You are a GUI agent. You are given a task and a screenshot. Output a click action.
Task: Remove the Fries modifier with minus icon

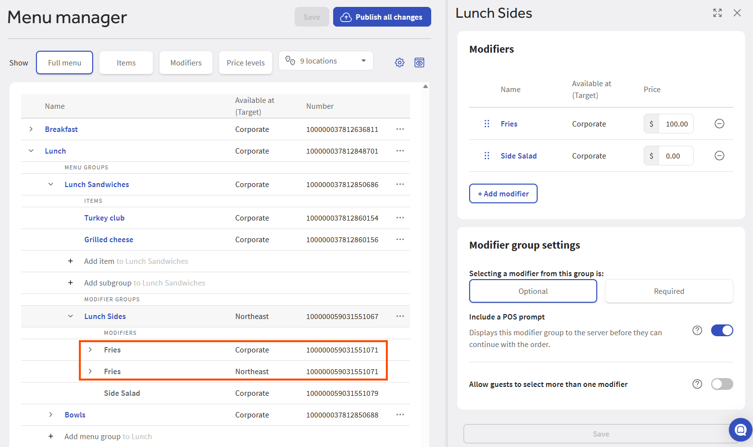click(x=719, y=124)
